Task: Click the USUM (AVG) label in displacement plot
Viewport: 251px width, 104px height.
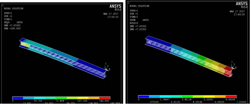Action: click(x=139, y=20)
